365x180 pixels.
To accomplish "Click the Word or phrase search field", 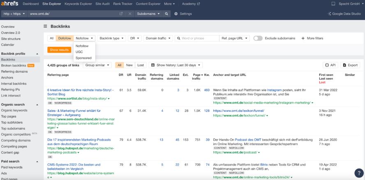I will point(197,38).
